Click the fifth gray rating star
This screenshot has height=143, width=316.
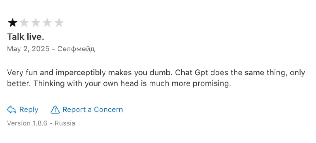[59, 22]
